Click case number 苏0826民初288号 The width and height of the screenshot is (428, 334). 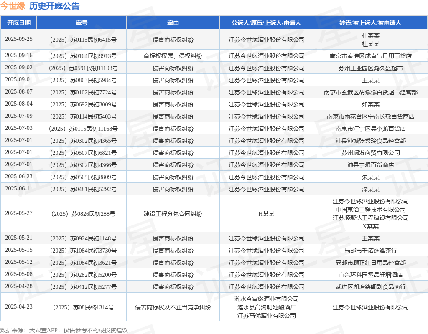(83, 214)
